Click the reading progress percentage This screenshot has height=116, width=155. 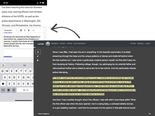[149, 114]
